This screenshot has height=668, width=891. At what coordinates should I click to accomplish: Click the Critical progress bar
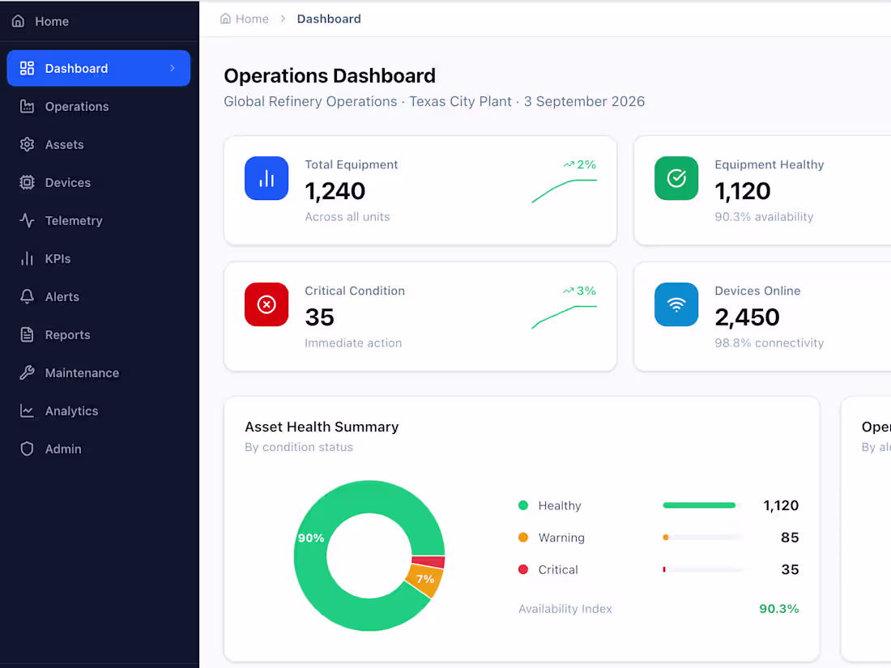pyautogui.click(x=701, y=569)
